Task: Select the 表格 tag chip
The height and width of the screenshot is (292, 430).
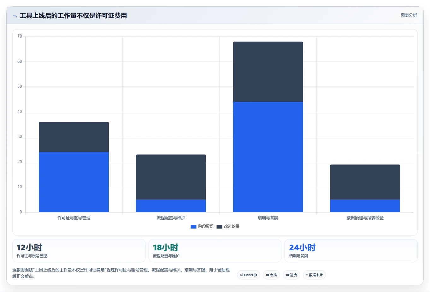Action: (x=271, y=275)
